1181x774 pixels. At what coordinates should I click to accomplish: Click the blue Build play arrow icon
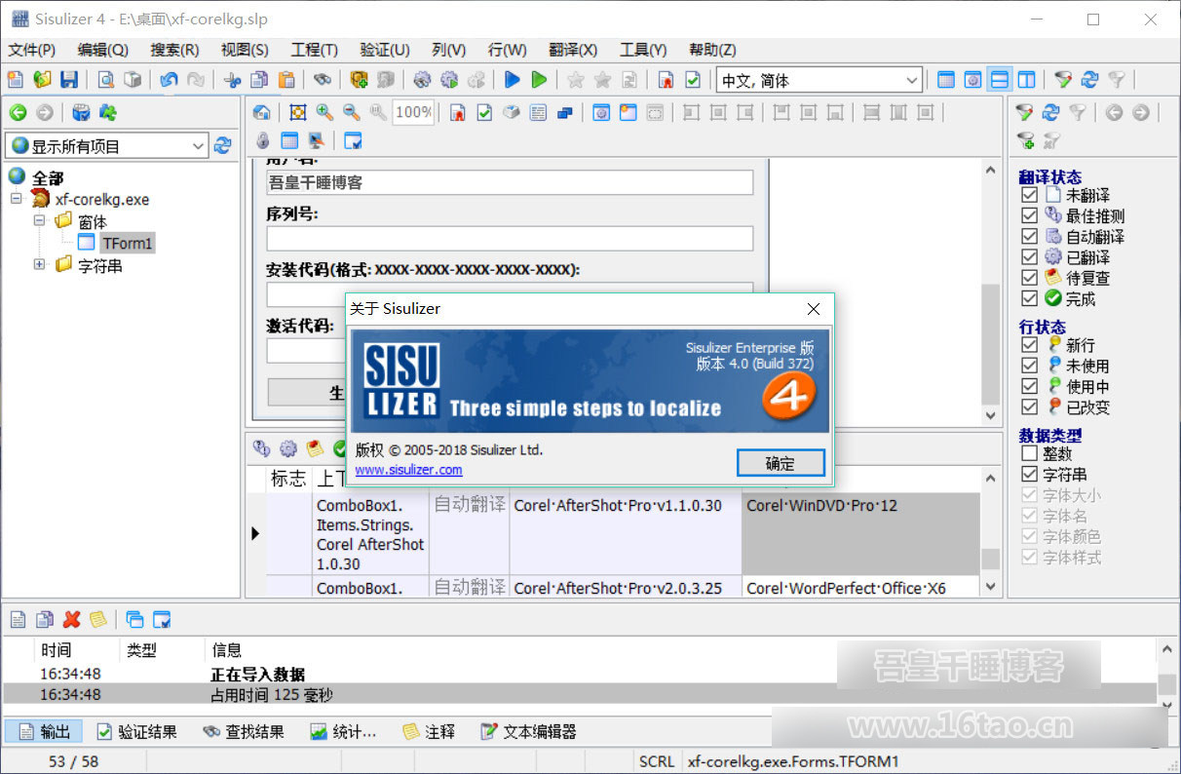click(512, 80)
